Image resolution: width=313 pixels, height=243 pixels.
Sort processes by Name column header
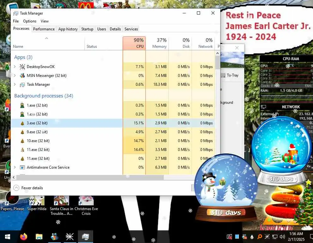[x=48, y=43]
